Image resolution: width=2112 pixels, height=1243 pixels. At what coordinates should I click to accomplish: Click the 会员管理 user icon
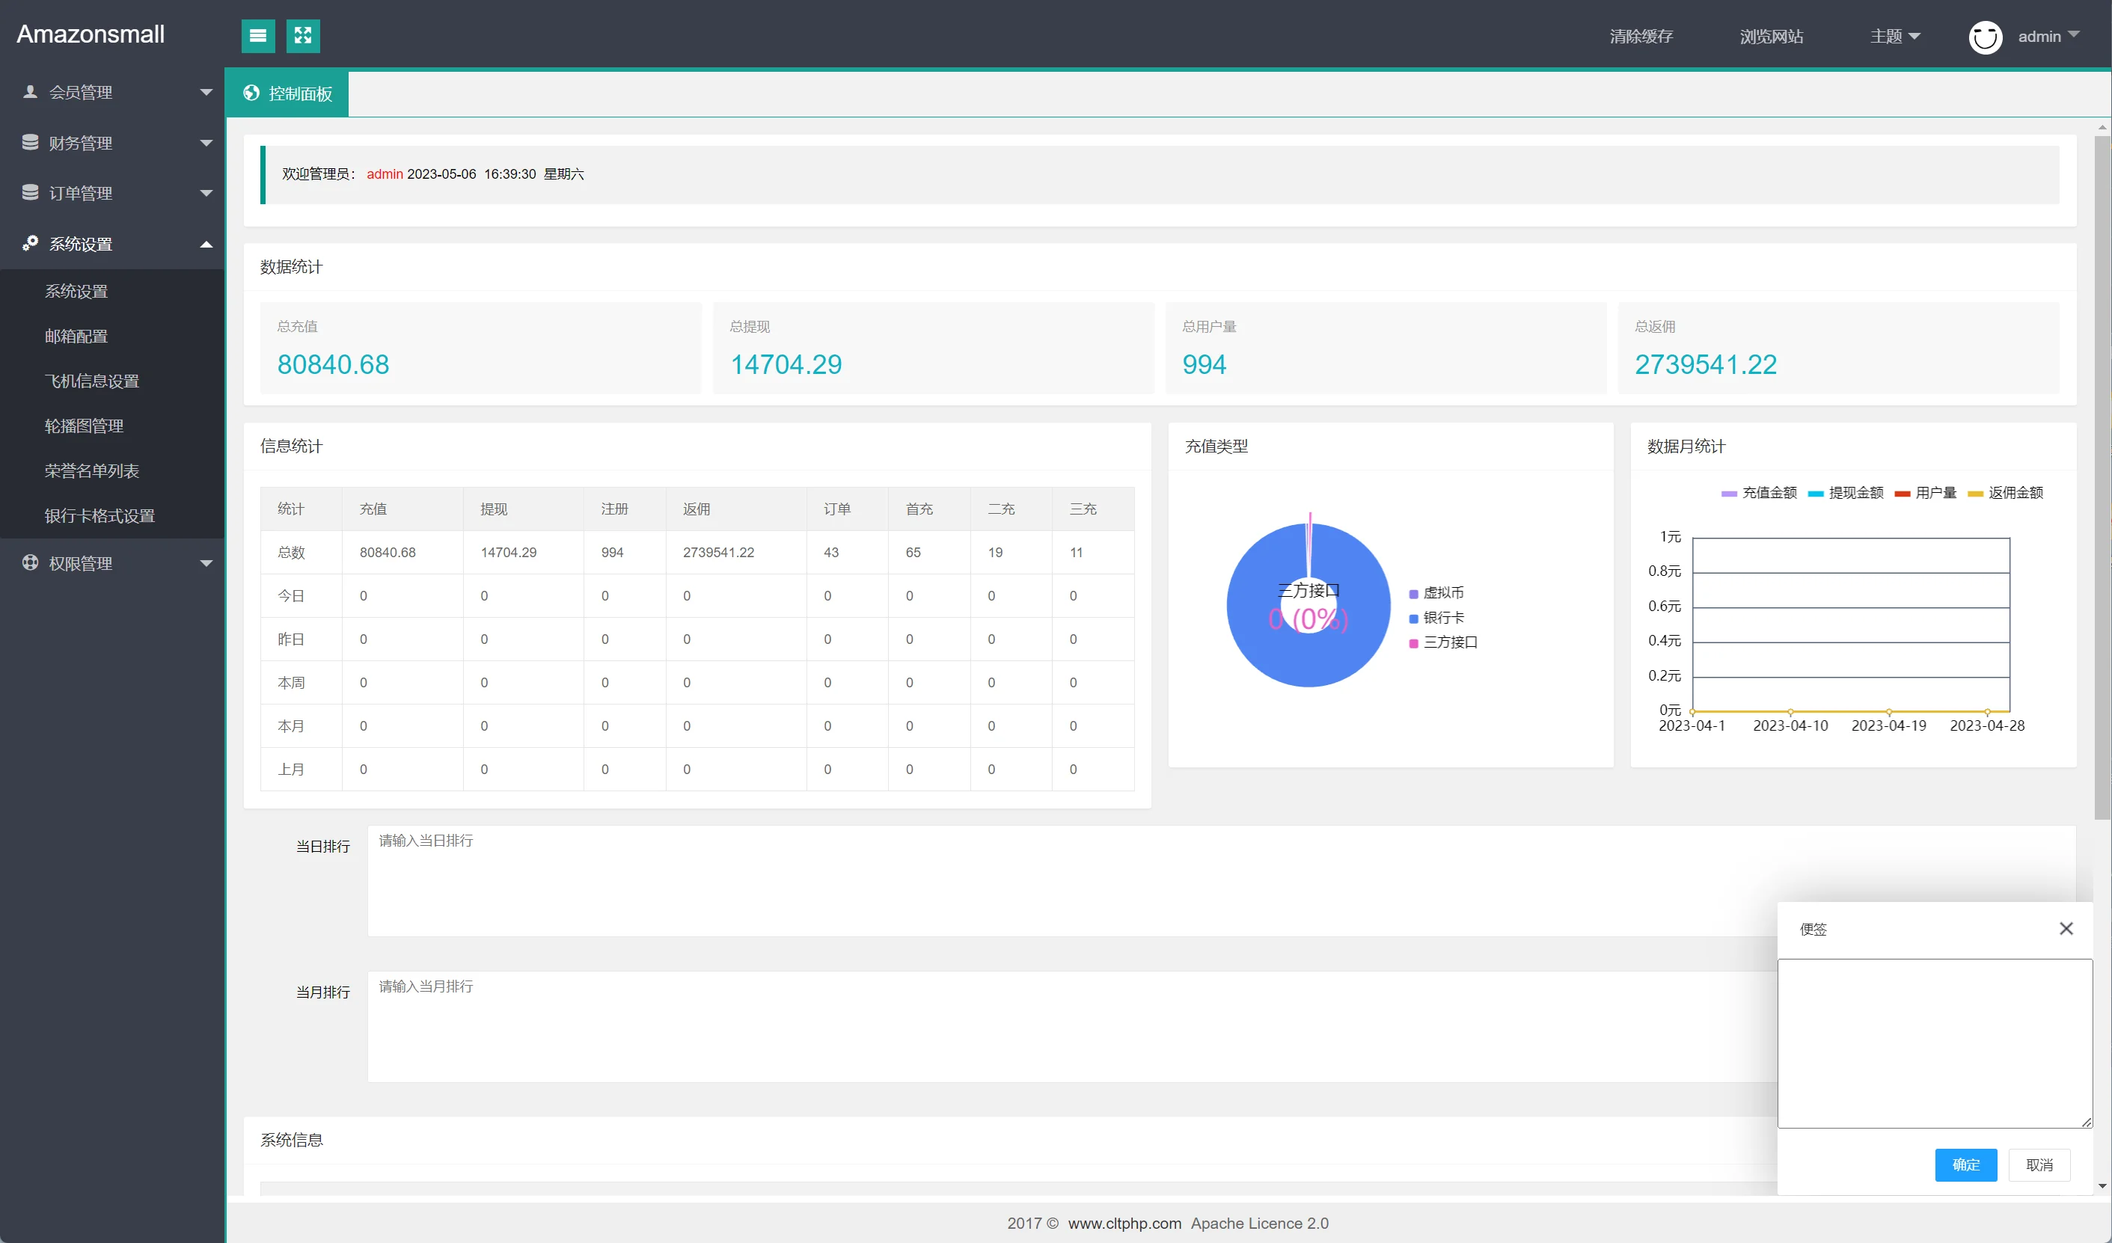click(x=30, y=92)
